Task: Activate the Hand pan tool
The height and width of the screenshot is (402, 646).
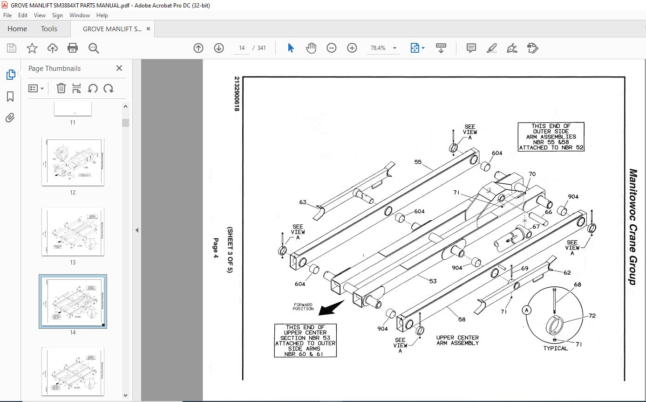Action: pos(311,48)
